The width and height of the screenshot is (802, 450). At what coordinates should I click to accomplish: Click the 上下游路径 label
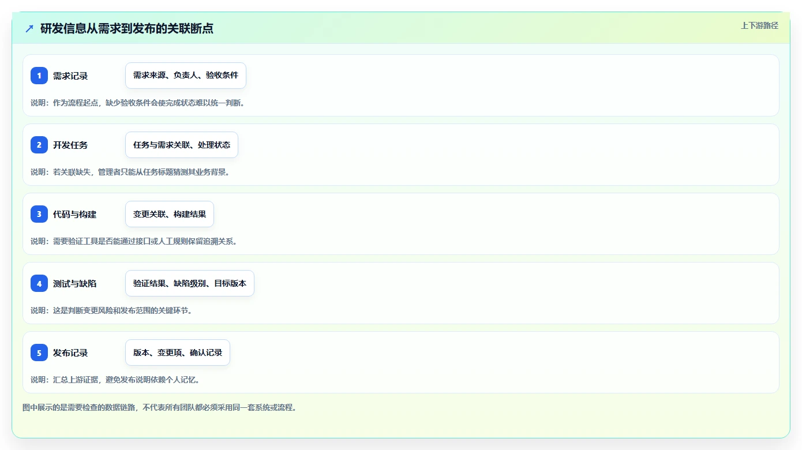tap(759, 25)
